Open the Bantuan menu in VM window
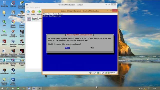160x90 pixels. pos(61,14)
